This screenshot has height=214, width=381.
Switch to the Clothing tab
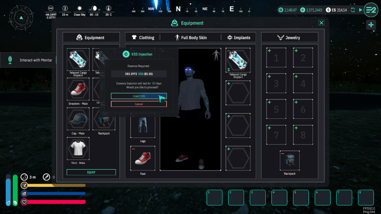pos(143,38)
